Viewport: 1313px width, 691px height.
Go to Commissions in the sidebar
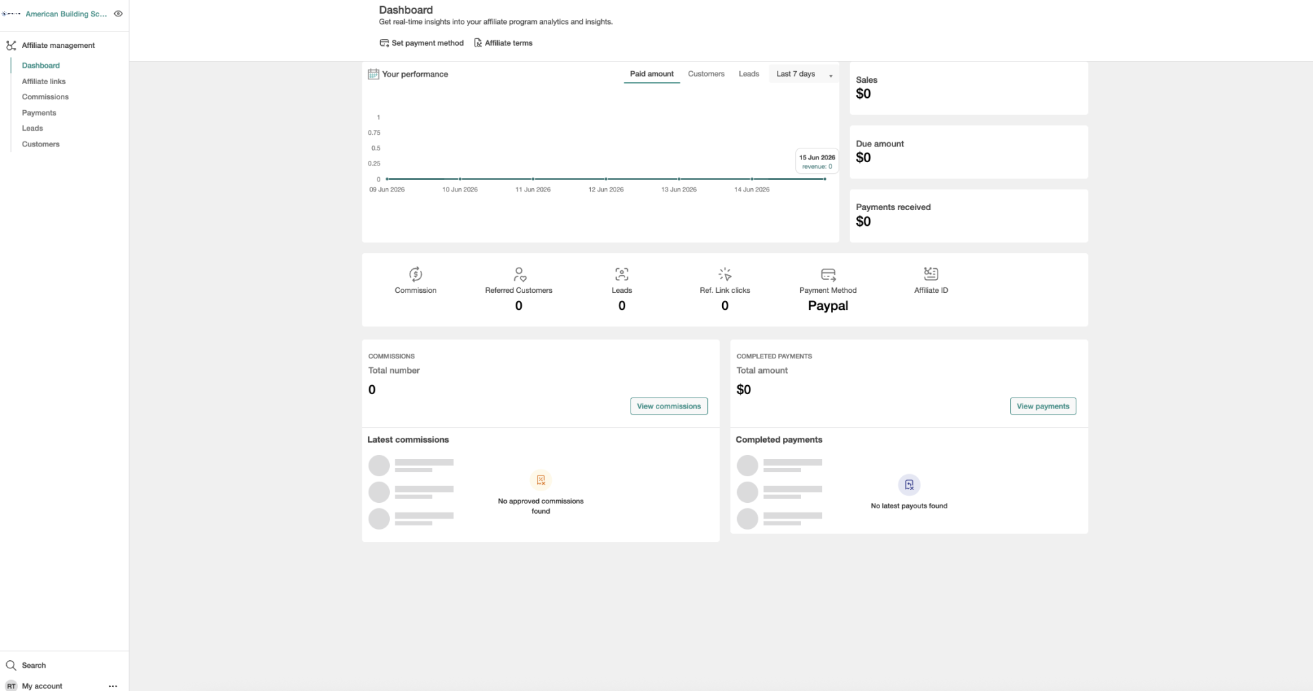tap(45, 97)
